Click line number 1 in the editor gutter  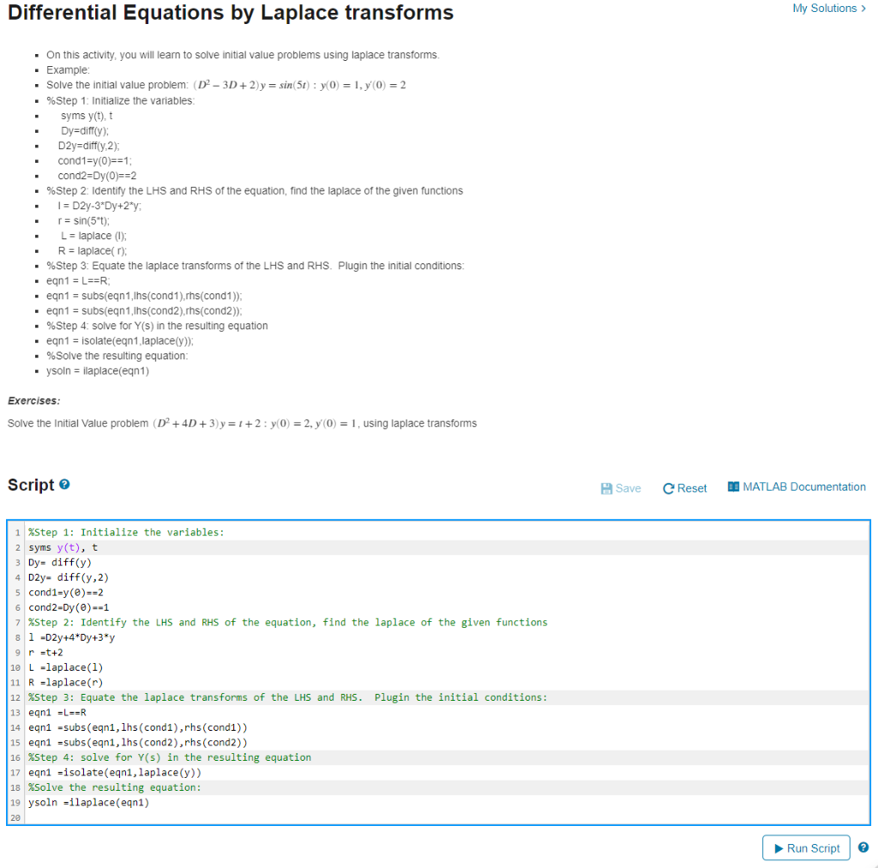coord(17,532)
